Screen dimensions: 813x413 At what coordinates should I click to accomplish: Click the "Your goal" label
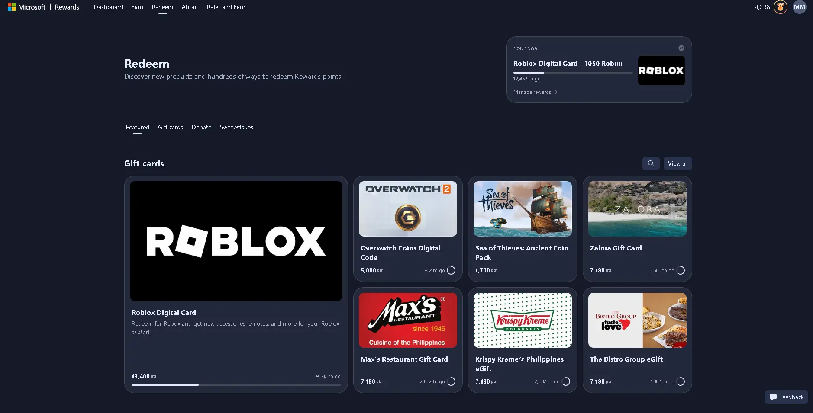tap(526, 48)
